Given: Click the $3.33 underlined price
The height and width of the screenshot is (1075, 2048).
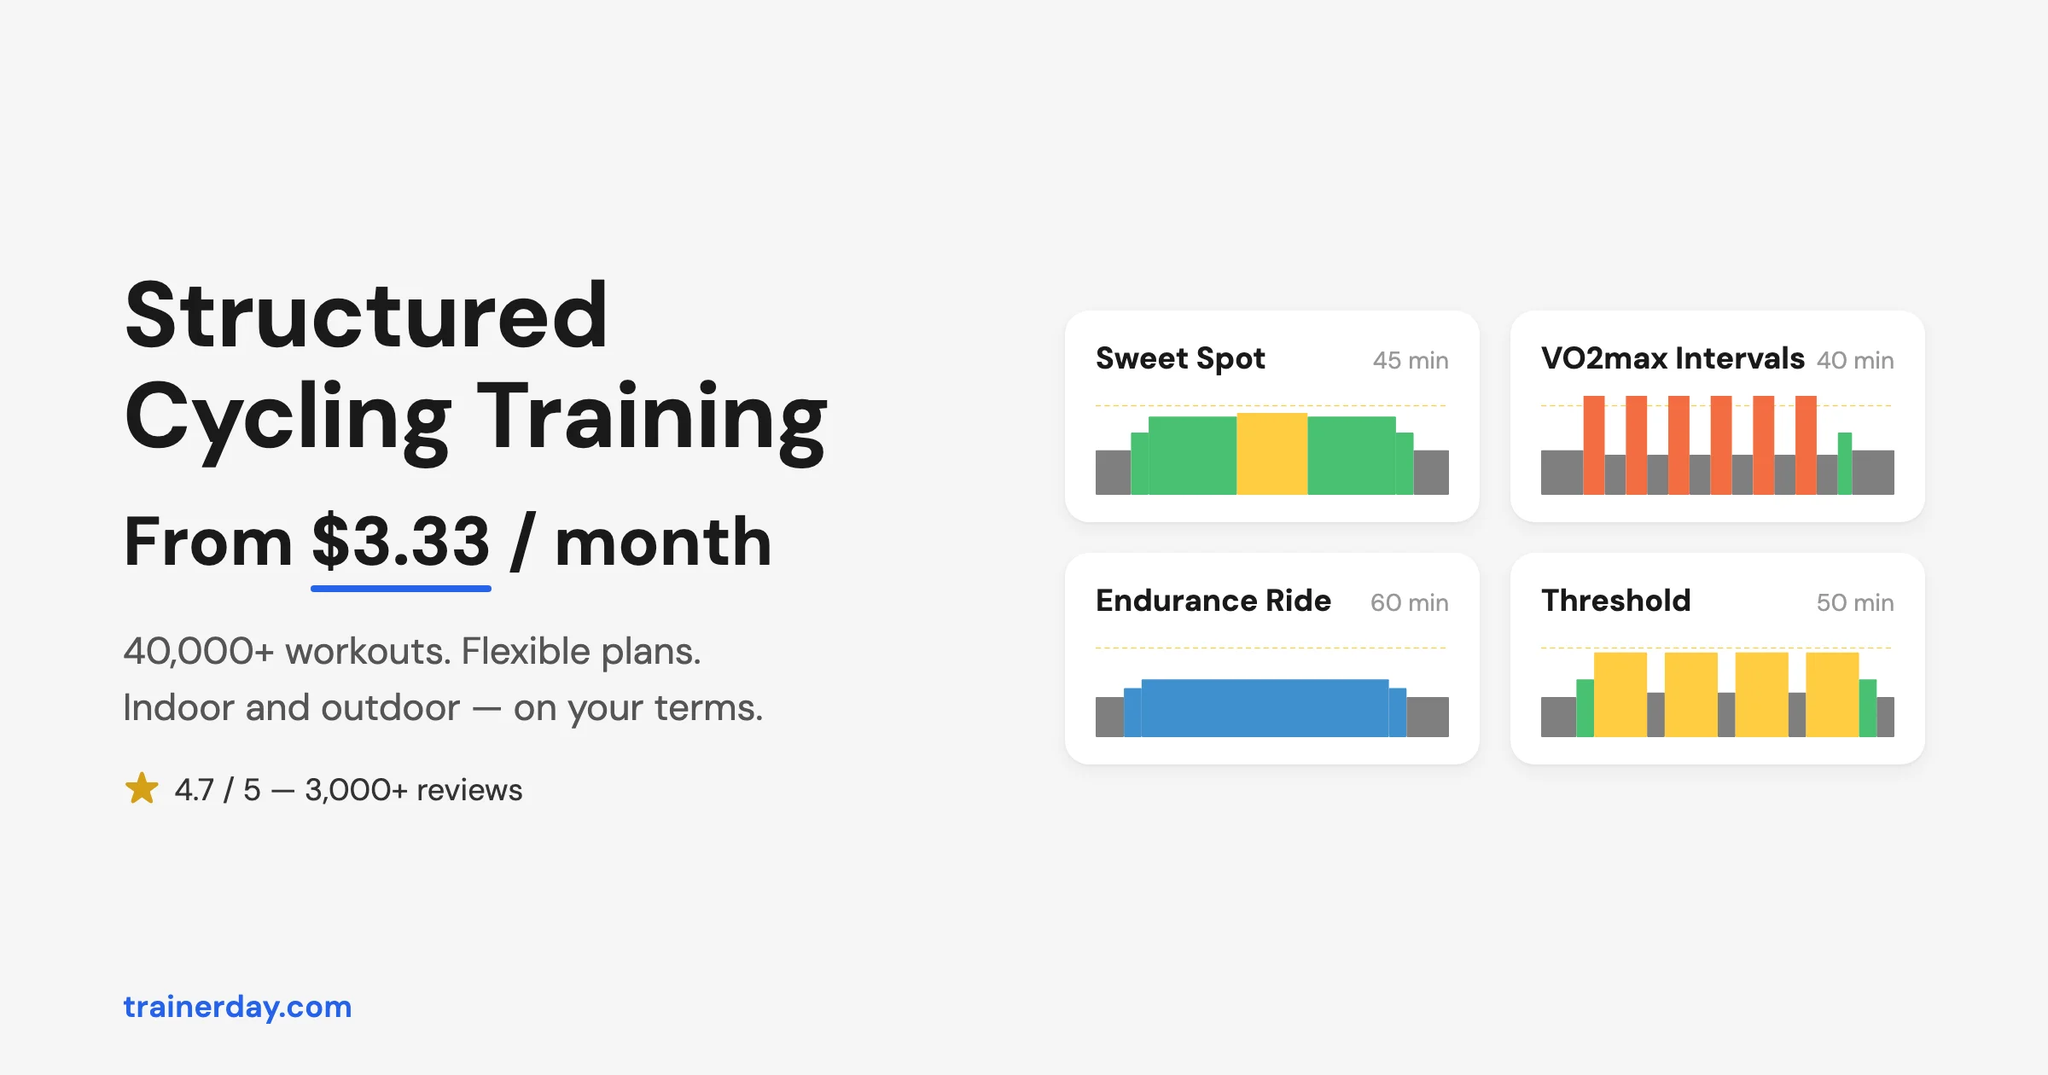Looking at the screenshot, I should 401,543.
